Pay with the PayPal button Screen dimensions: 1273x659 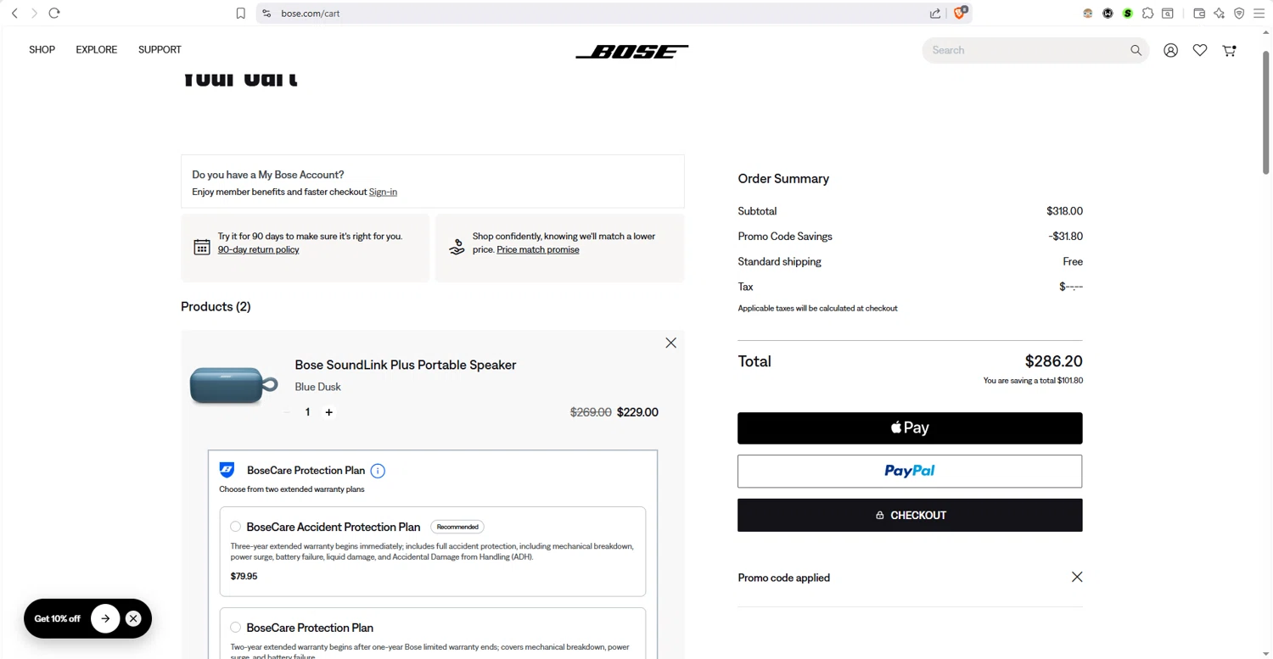point(910,472)
